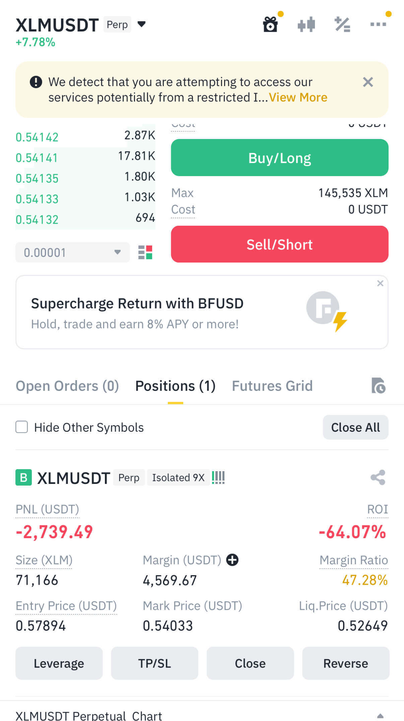Open the XLMUSDT Perp symbol dropdown

(142, 24)
